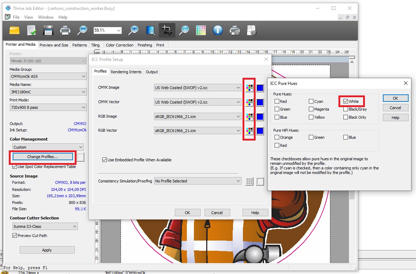Image resolution: width=416 pixels, height=274 pixels.
Task: Check the Cyan pure hue checkbox
Action: click(311, 101)
